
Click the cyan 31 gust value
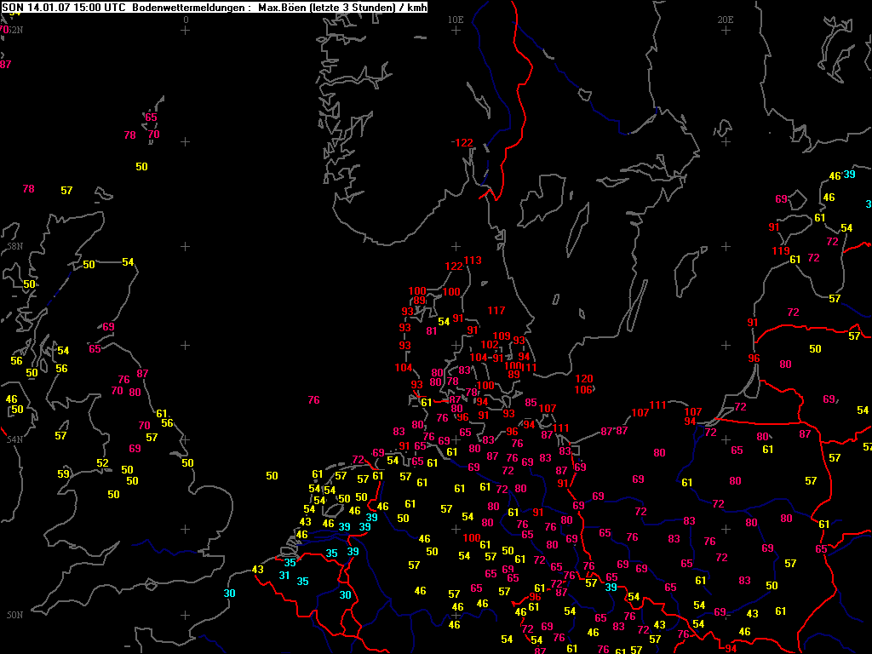[284, 576]
